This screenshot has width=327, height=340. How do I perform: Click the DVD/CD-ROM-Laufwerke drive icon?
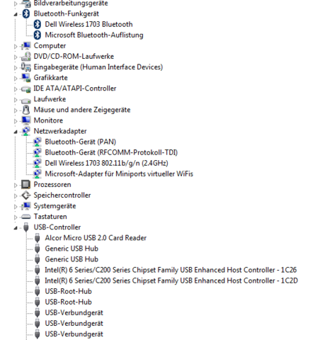pos(26,57)
